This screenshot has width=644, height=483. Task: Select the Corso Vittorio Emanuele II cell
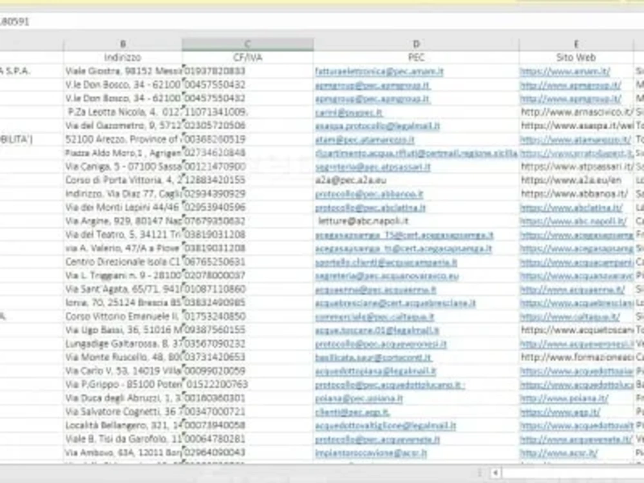(123, 316)
